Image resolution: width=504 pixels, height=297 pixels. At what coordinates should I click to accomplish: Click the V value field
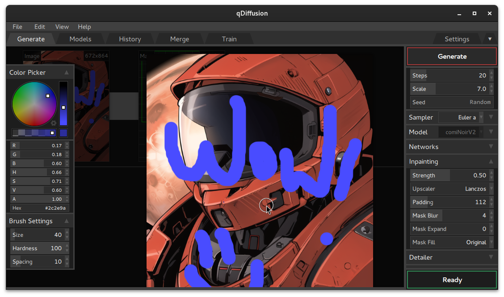(x=39, y=190)
